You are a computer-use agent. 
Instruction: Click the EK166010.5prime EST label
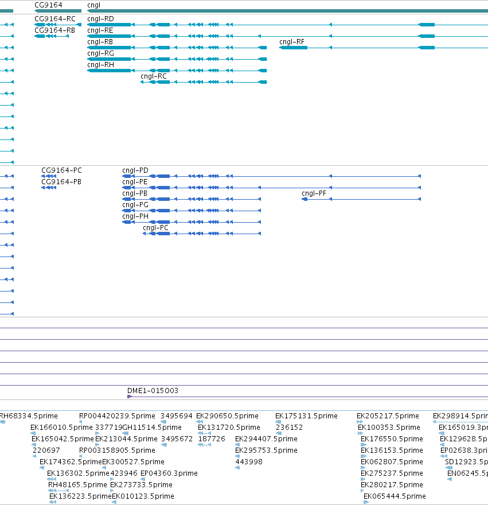coord(61,428)
